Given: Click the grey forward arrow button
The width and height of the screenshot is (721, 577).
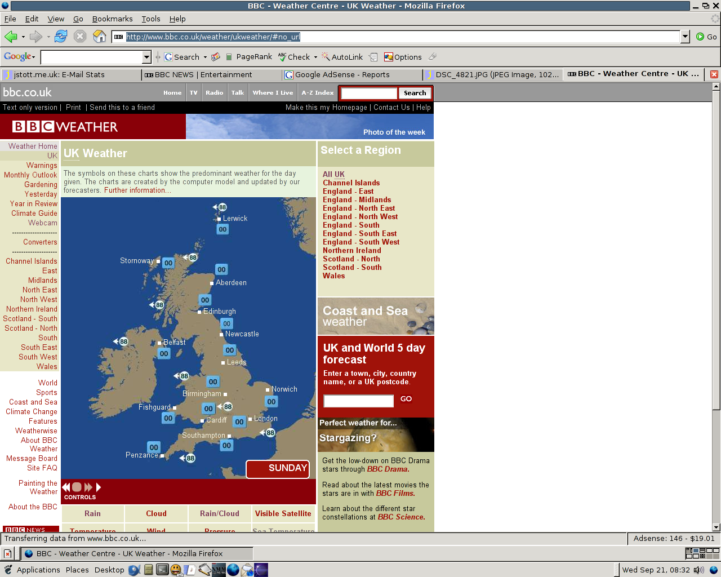Looking at the screenshot, I should coord(36,37).
